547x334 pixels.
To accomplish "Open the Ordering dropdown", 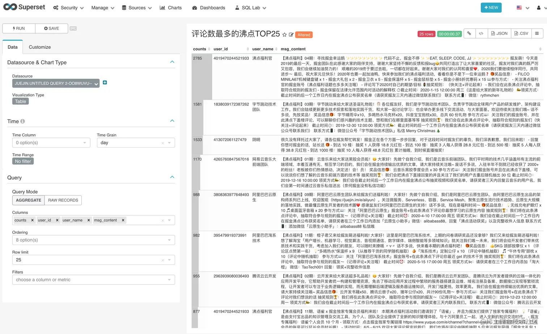I will [x=93, y=240].
